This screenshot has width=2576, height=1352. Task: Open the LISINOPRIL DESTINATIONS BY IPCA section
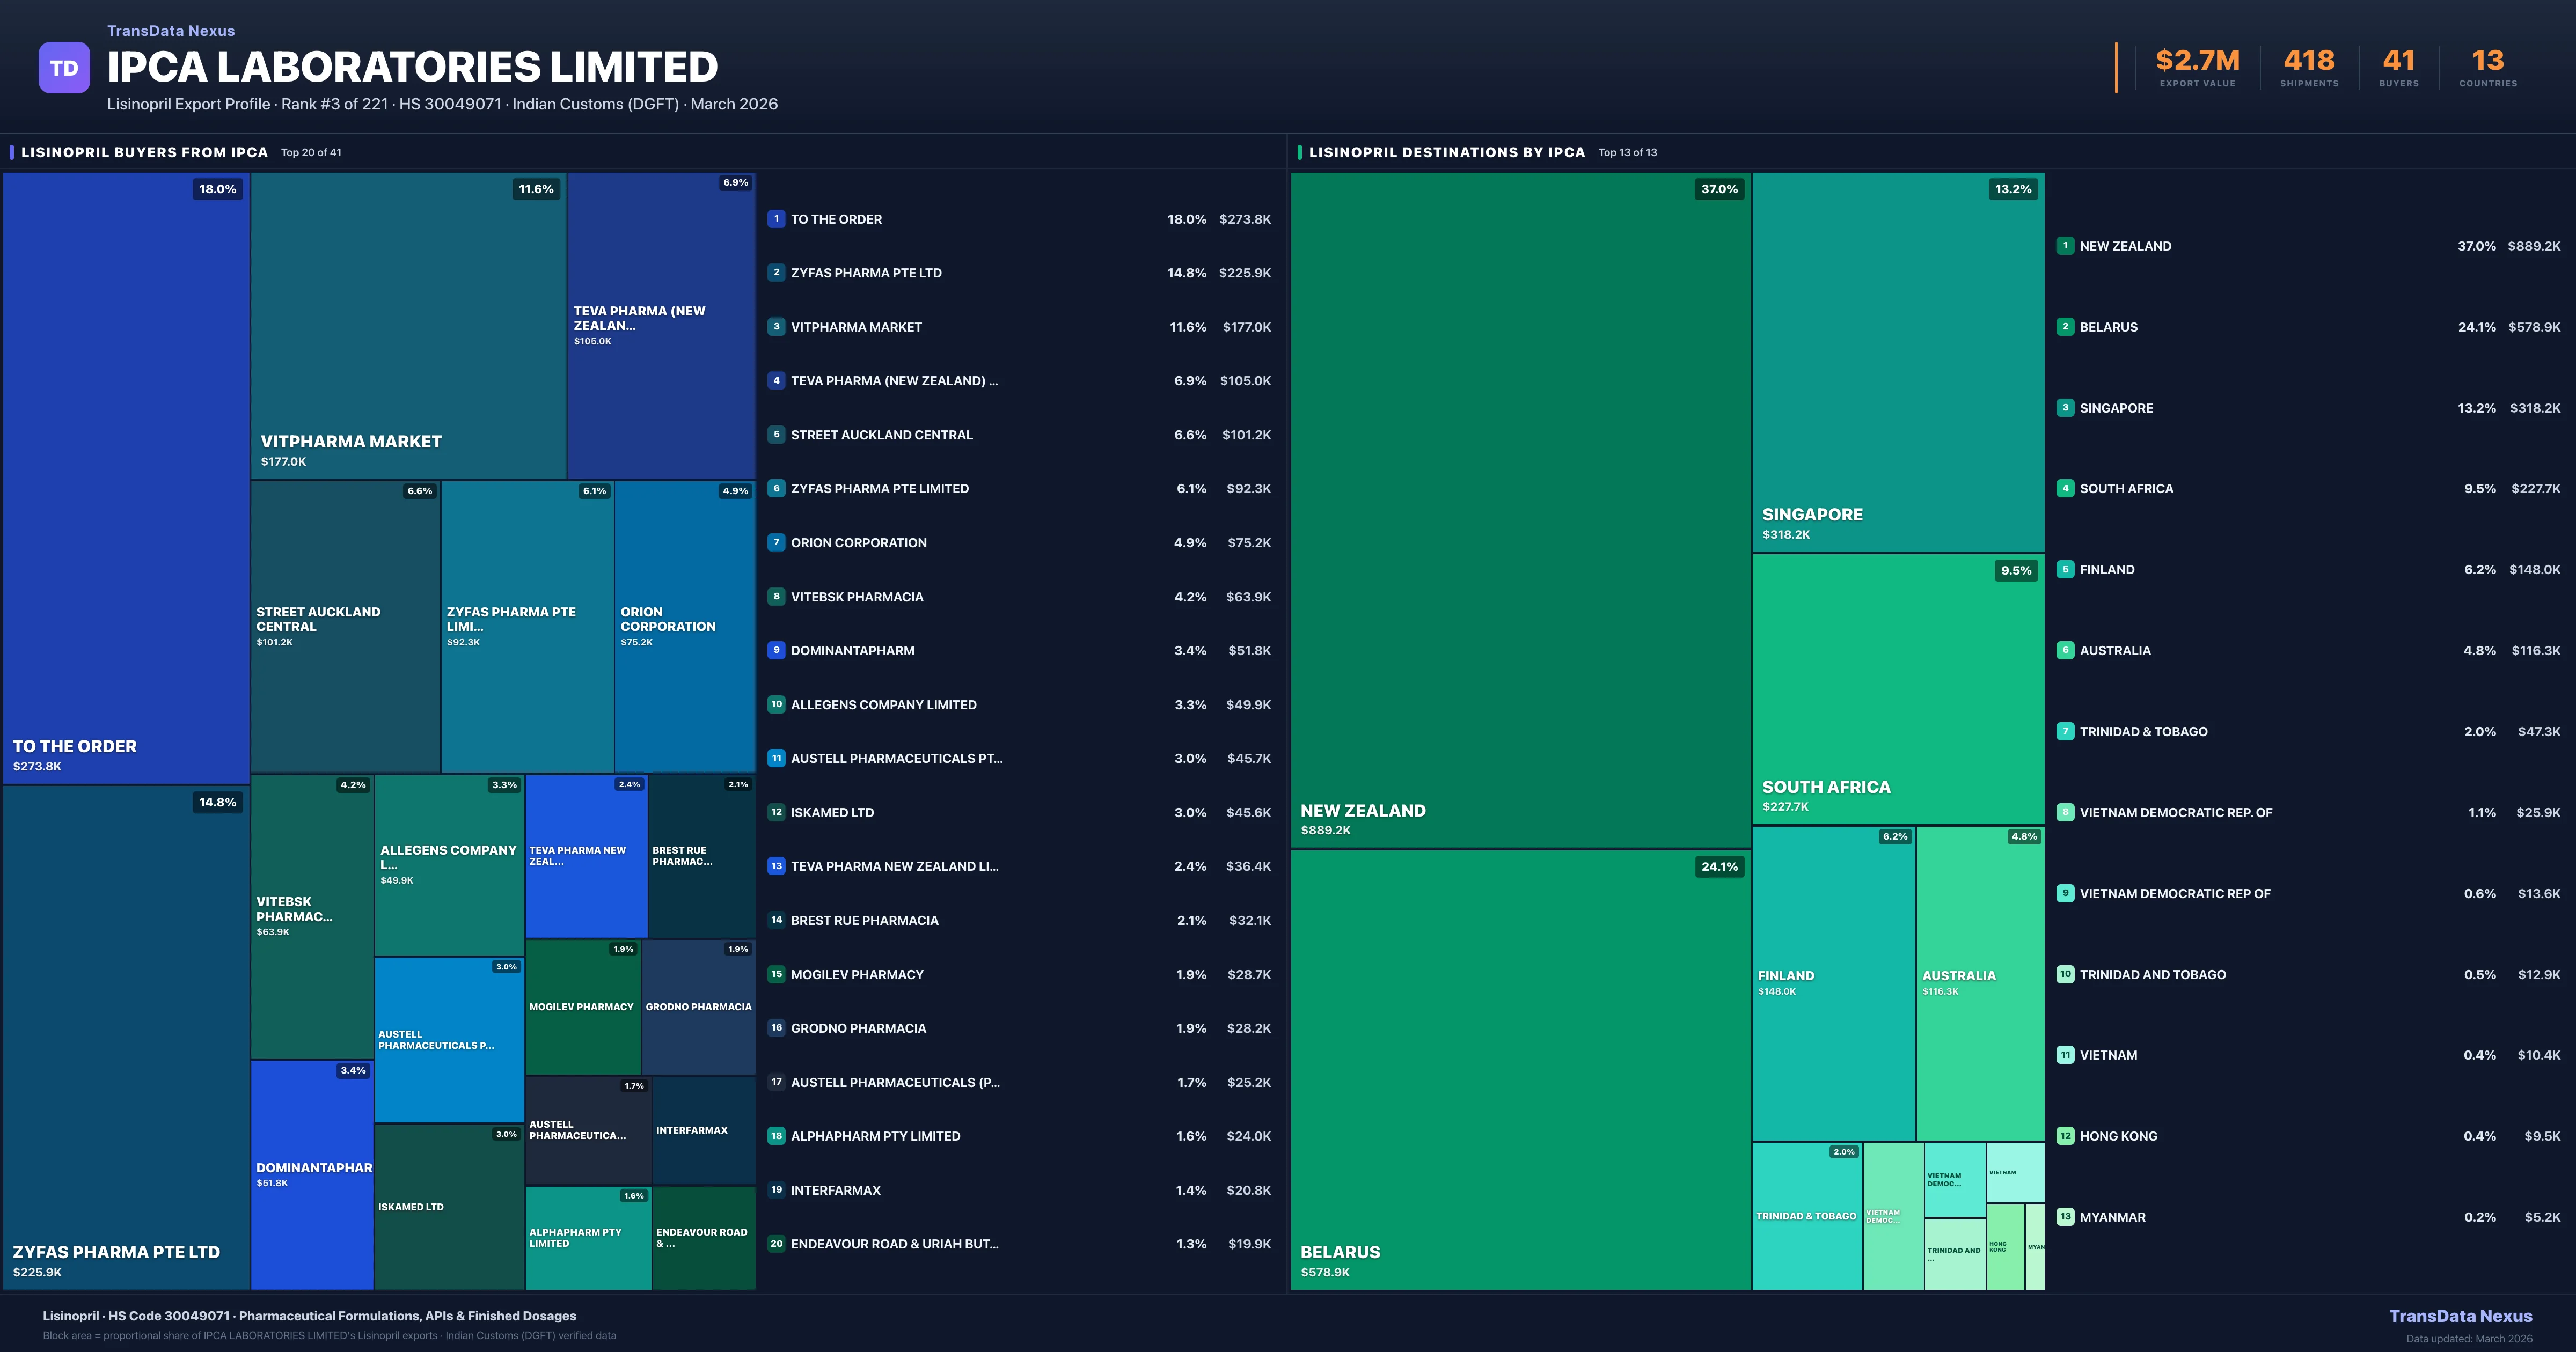[1447, 152]
